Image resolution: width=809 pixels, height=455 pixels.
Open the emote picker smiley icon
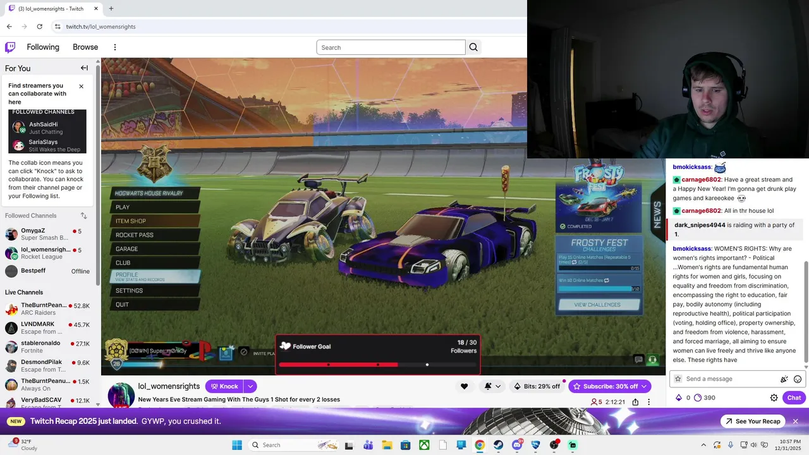(x=798, y=379)
